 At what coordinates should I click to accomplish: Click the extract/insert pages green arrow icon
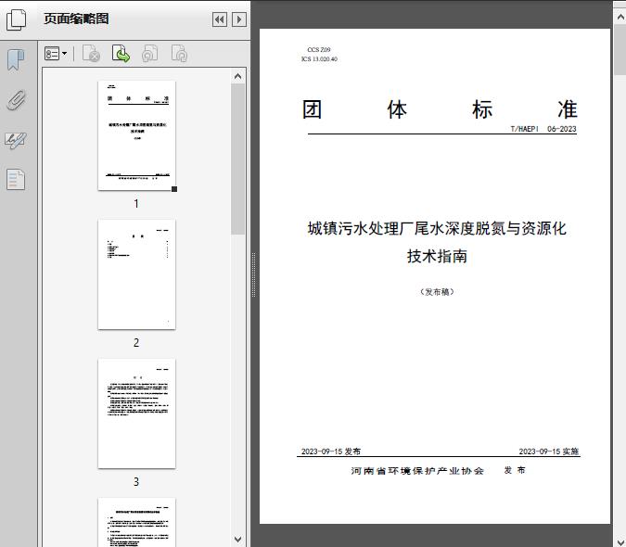pyautogui.click(x=121, y=54)
